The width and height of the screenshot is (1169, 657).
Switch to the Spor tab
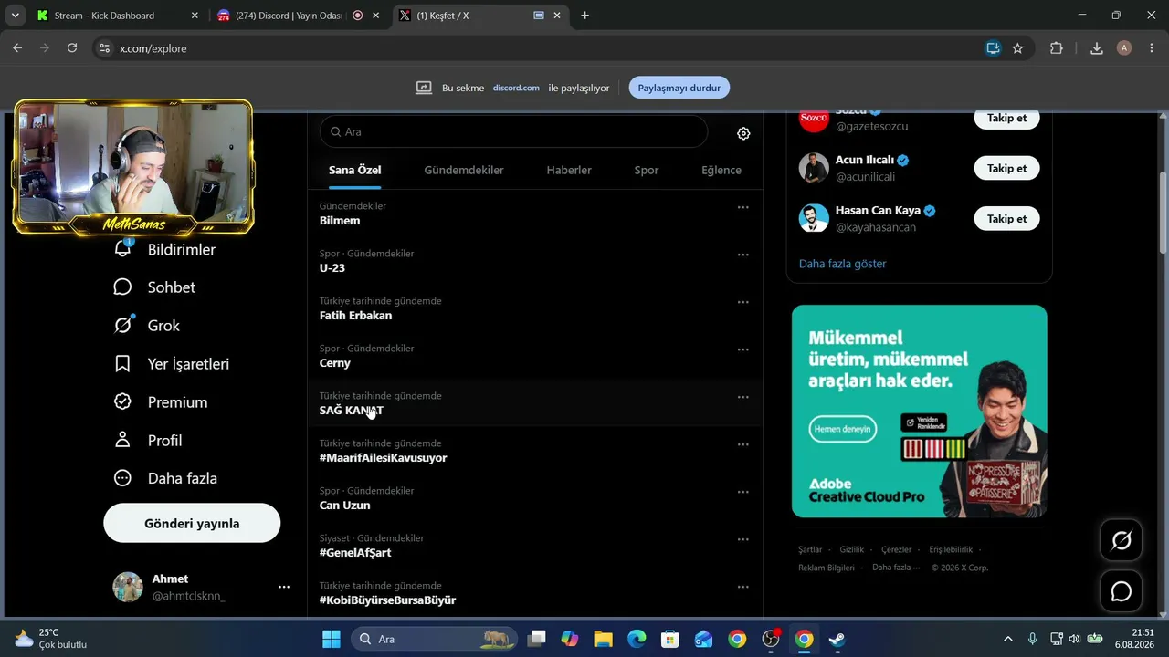[x=647, y=171]
